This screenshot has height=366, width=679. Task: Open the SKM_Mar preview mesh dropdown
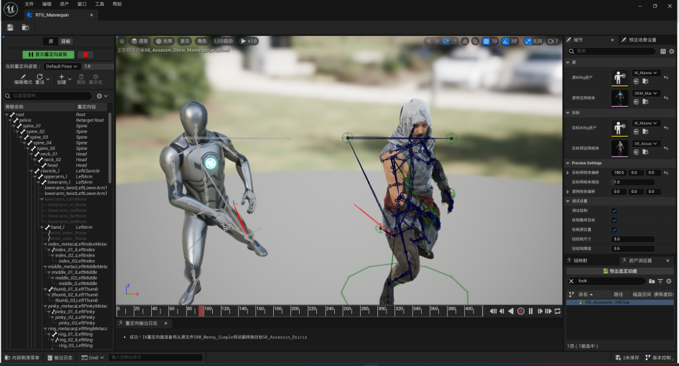click(646, 93)
